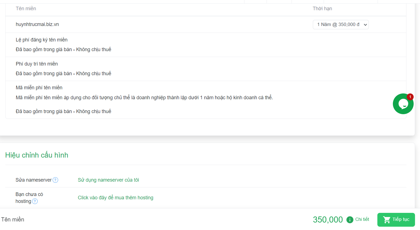Screen dimensions: 420x230
Task: Select Sử dụng nameserver của tôi link
Action: pos(108,180)
